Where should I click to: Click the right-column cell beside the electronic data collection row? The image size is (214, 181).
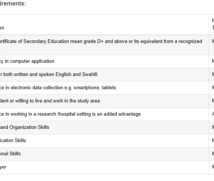coord(211,88)
